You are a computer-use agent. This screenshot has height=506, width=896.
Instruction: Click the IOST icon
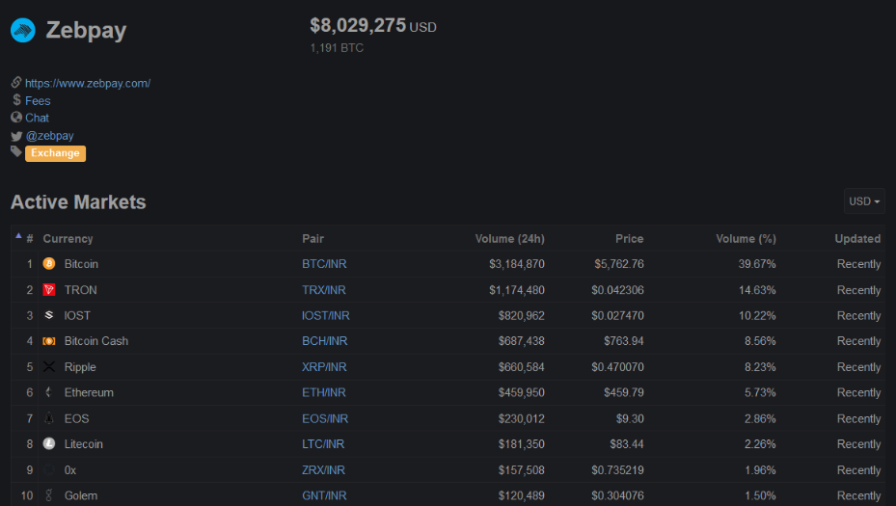[x=49, y=315]
